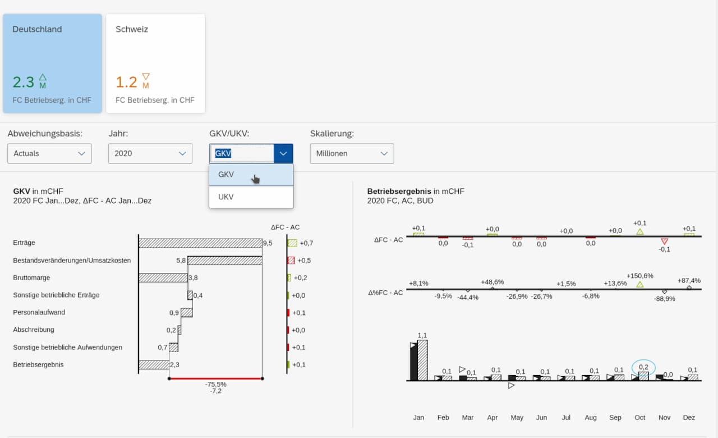Image resolution: width=718 pixels, height=438 pixels.
Task: Click the Mar -44,4% value
Action: coord(468,297)
